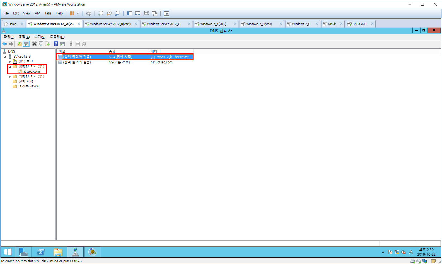The height and width of the screenshot is (264, 442).
Task: Click the Forward arrow in DNS toolbar
Action: tap(11, 44)
